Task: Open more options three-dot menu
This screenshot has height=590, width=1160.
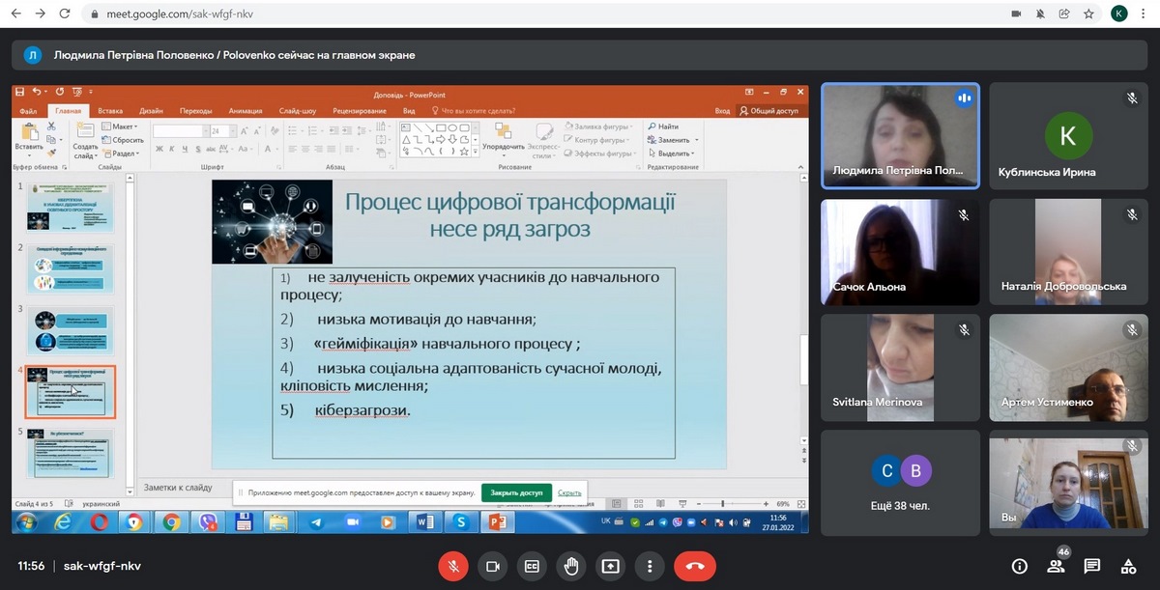Action: pyautogui.click(x=651, y=566)
